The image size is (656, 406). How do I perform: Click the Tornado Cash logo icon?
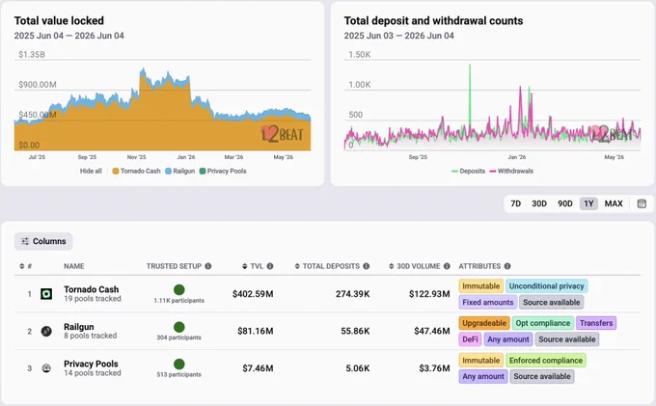[x=46, y=294]
